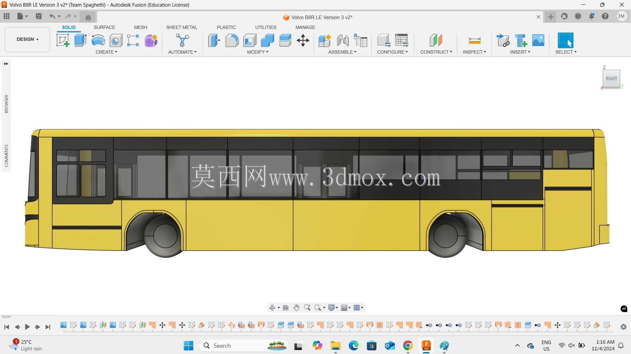Switch to the SHEET METAL tab
631x354 pixels.
(182, 27)
